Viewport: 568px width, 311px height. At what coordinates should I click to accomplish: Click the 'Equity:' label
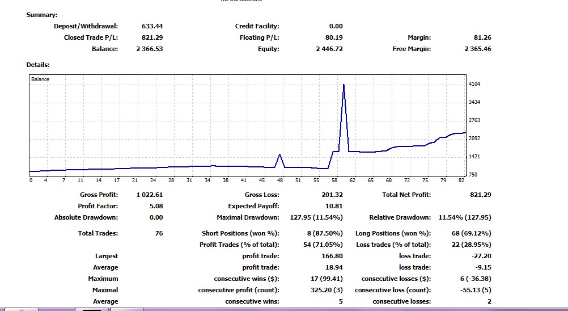tap(269, 49)
